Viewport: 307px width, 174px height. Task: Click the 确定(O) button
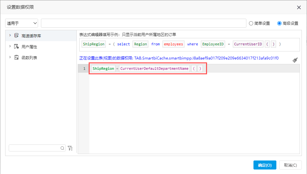[265, 165]
